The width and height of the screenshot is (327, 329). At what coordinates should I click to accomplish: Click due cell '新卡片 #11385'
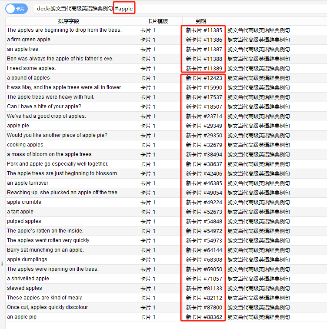coord(204,30)
